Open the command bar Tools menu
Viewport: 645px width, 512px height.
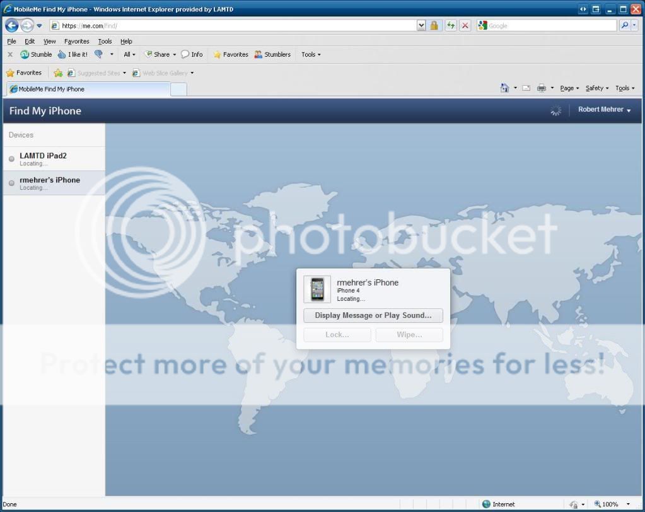[x=625, y=88]
